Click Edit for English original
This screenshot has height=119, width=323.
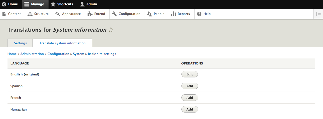[x=189, y=74]
